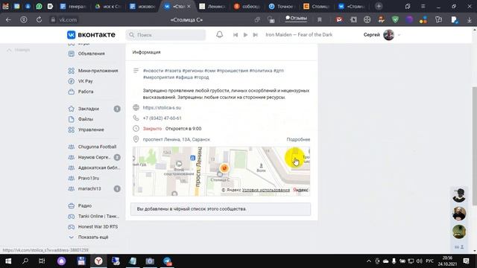The height and width of the screenshot is (268, 477).
Task: Click the bookmark icon in browser bar
Action: [x=320, y=20]
